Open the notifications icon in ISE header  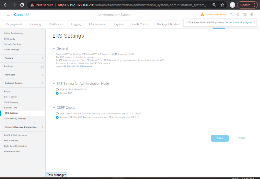245,15
